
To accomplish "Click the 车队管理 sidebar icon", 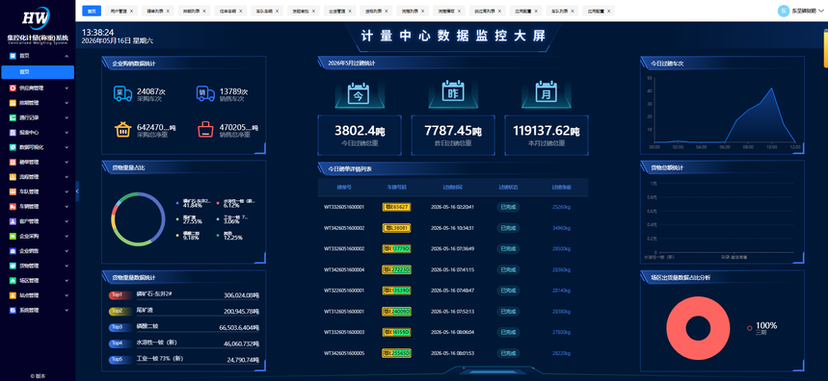I will (13, 191).
